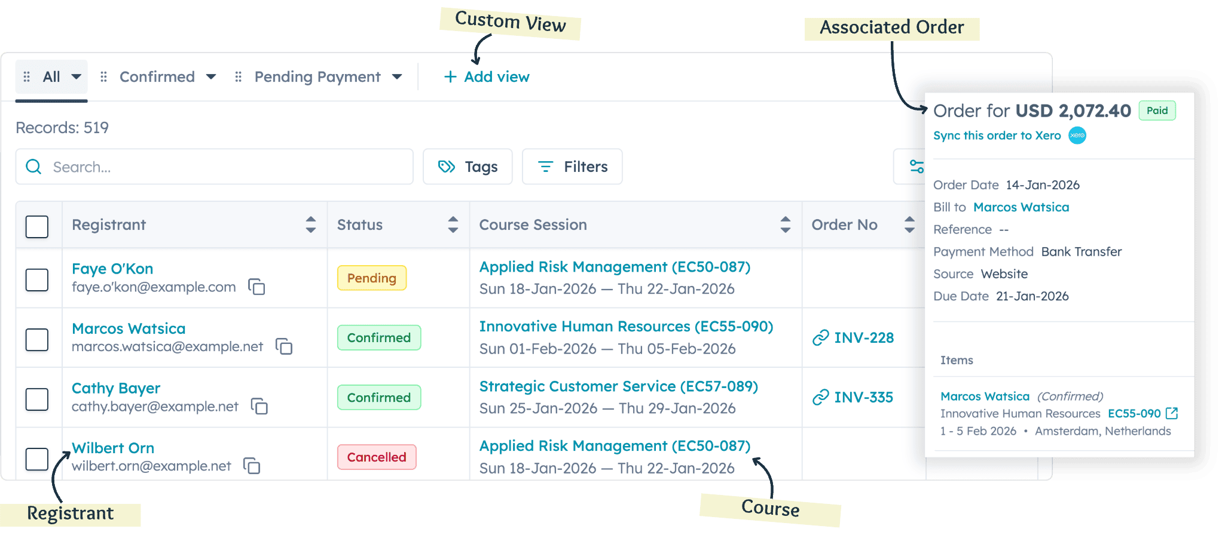Image resolution: width=1225 pixels, height=535 pixels.
Task: Copy Wilbert Orn's email address icon
Action: point(252,466)
